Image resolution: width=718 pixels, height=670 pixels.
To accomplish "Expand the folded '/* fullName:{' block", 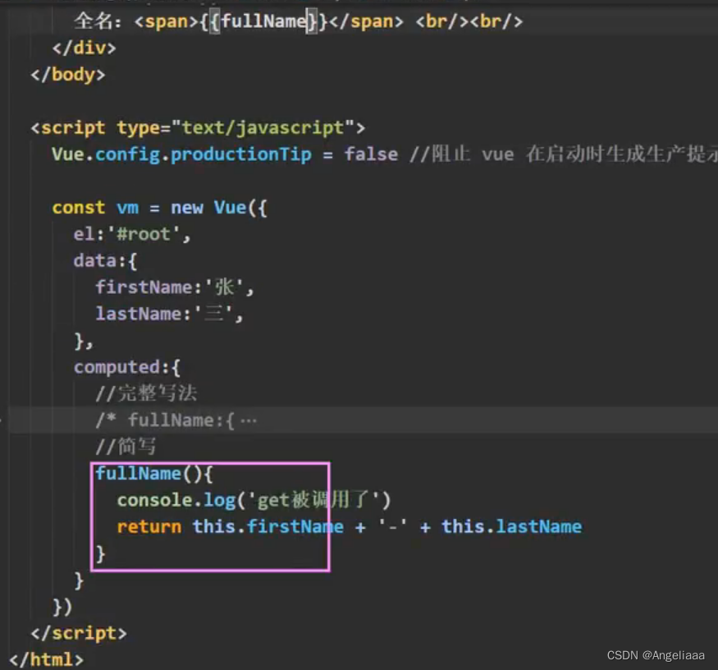I will pos(248,420).
